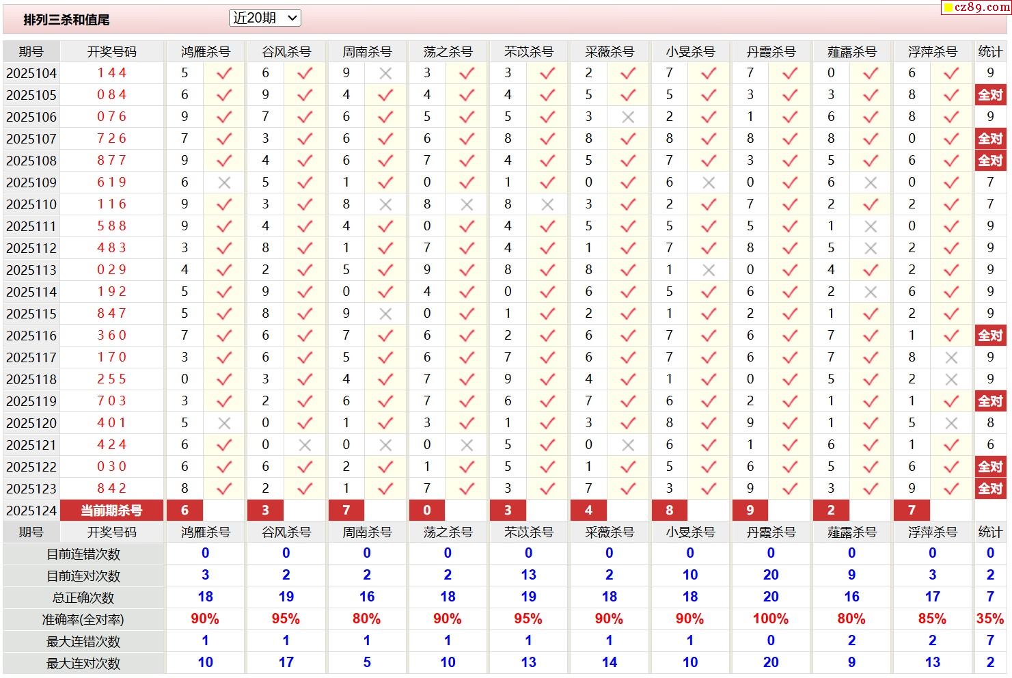Click 全对 badge in row 2025116

click(990, 336)
